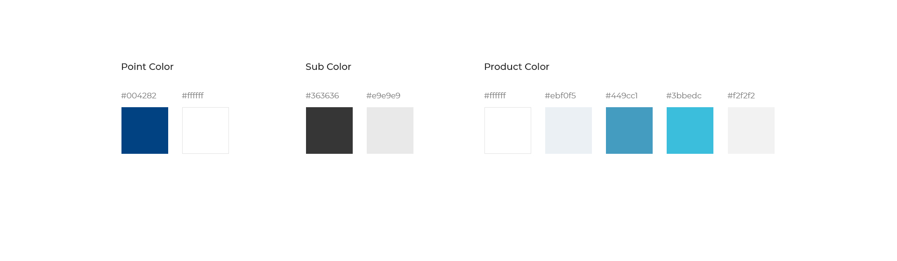The height and width of the screenshot is (261, 897).
Task: Click the #ffffff label under Point Color
Action: point(192,96)
